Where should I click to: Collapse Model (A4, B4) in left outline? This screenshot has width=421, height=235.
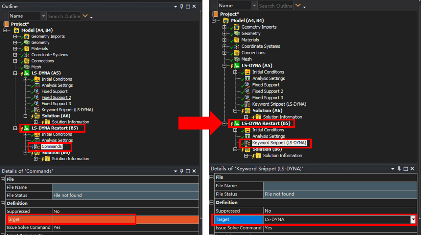[5, 30]
